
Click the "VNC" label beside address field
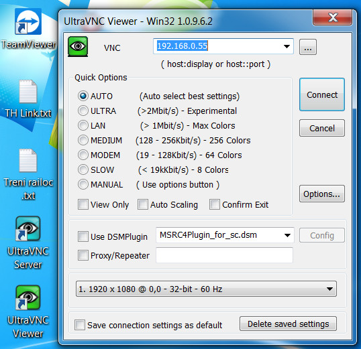click(112, 48)
